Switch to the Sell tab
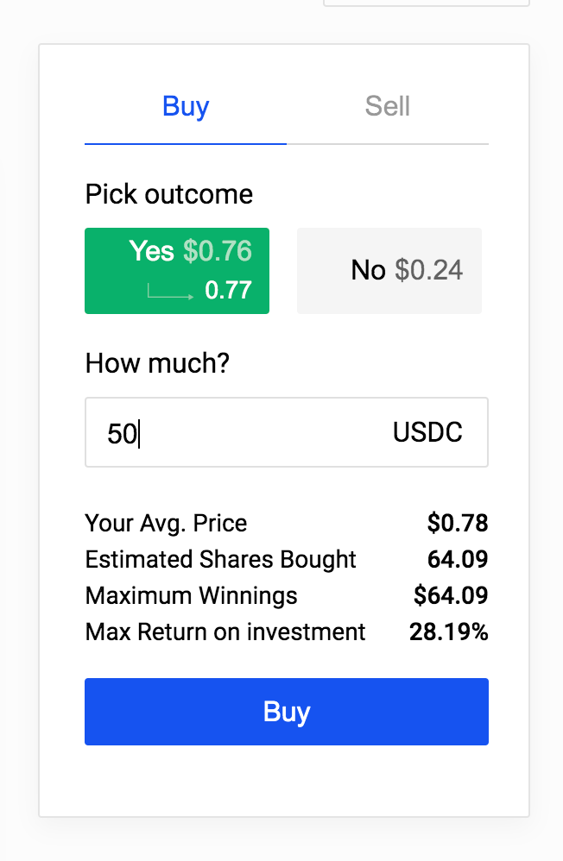This screenshot has width=563, height=861. (387, 107)
